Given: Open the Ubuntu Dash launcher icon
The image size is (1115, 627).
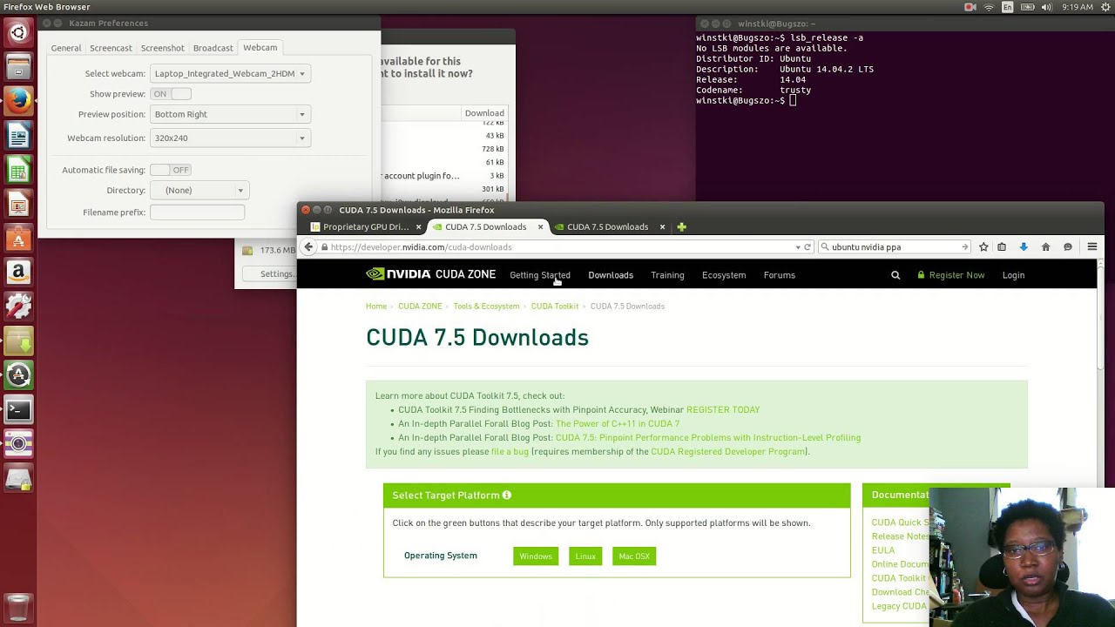Looking at the screenshot, I should (x=18, y=33).
